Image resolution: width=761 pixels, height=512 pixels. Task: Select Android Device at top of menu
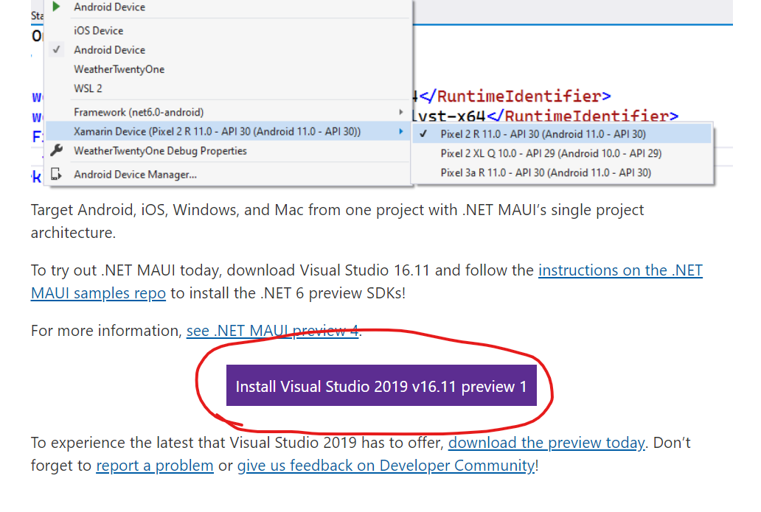pyautogui.click(x=109, y=7)
